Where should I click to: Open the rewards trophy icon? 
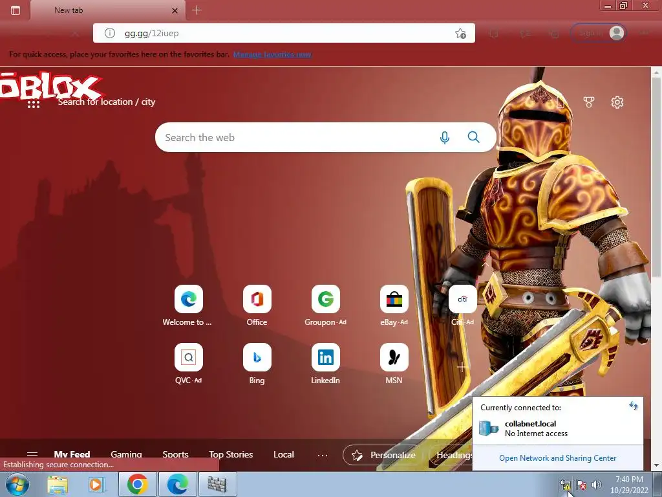tap(588, 102)
